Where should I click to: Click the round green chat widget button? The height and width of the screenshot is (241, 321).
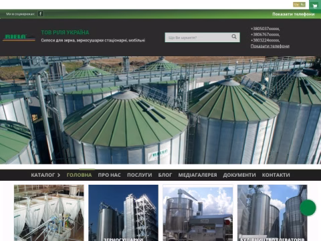point(308,208)
